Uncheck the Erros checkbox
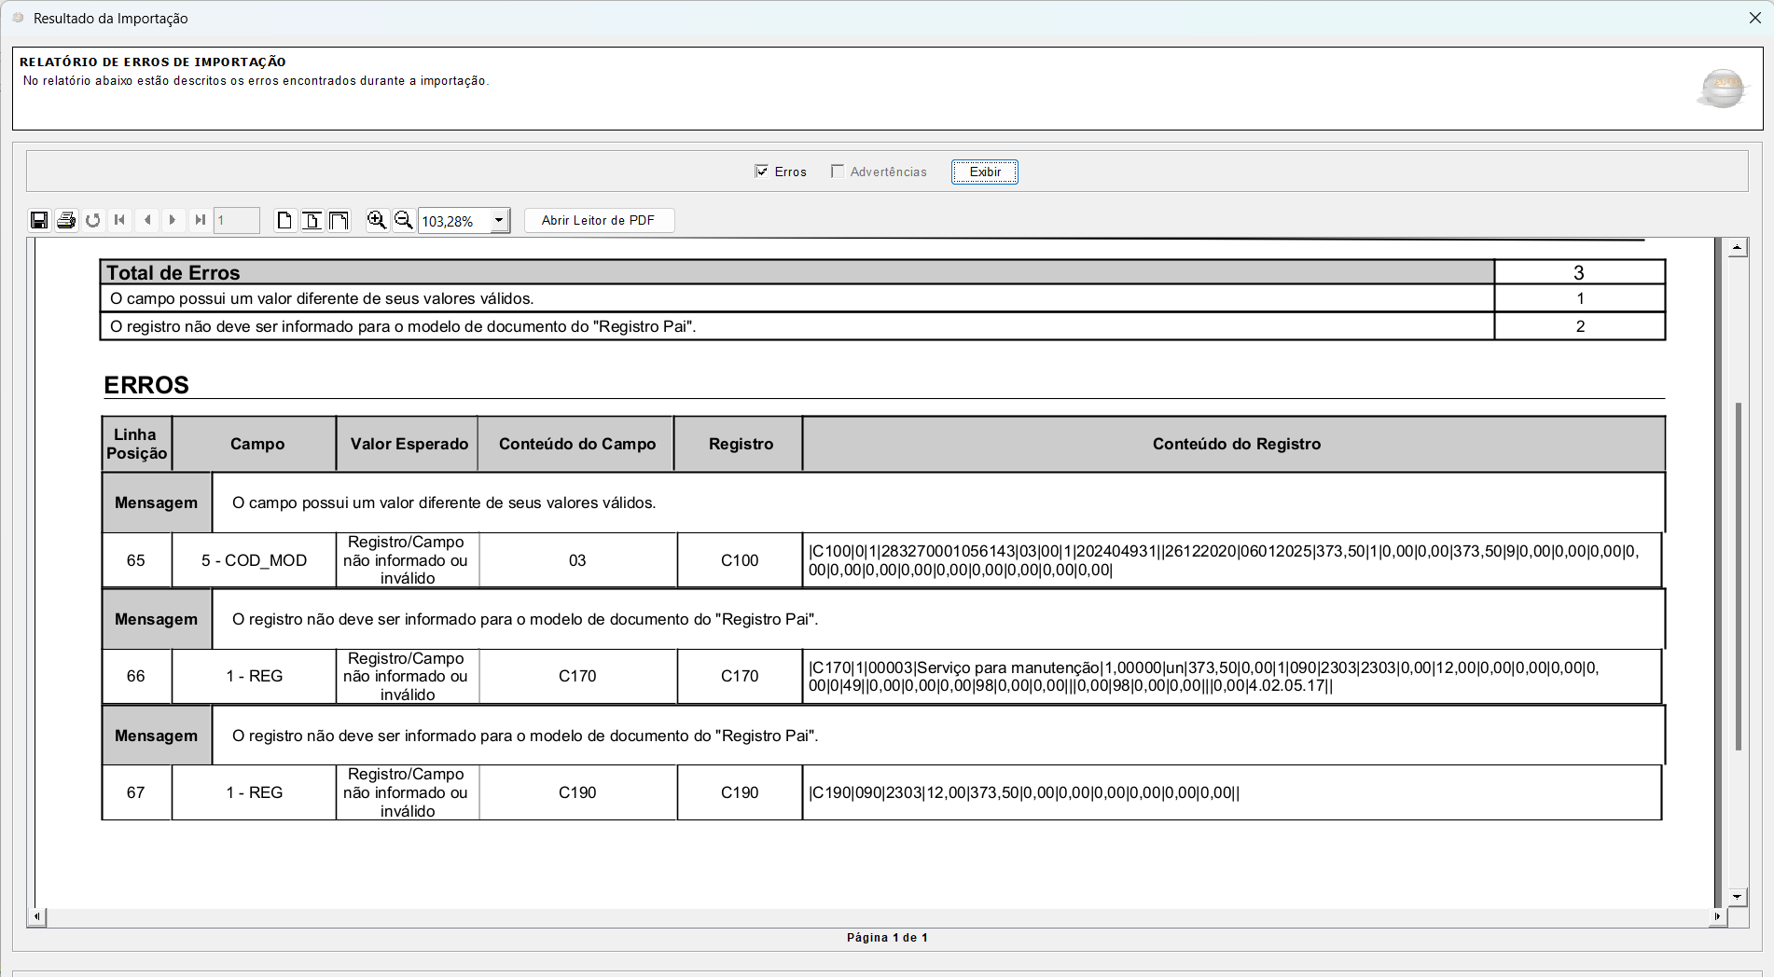 [x=762, y=172]
